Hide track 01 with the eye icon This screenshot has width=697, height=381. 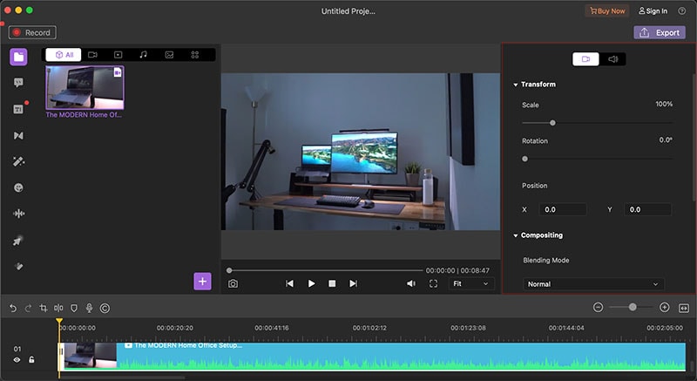pos(17,360)
